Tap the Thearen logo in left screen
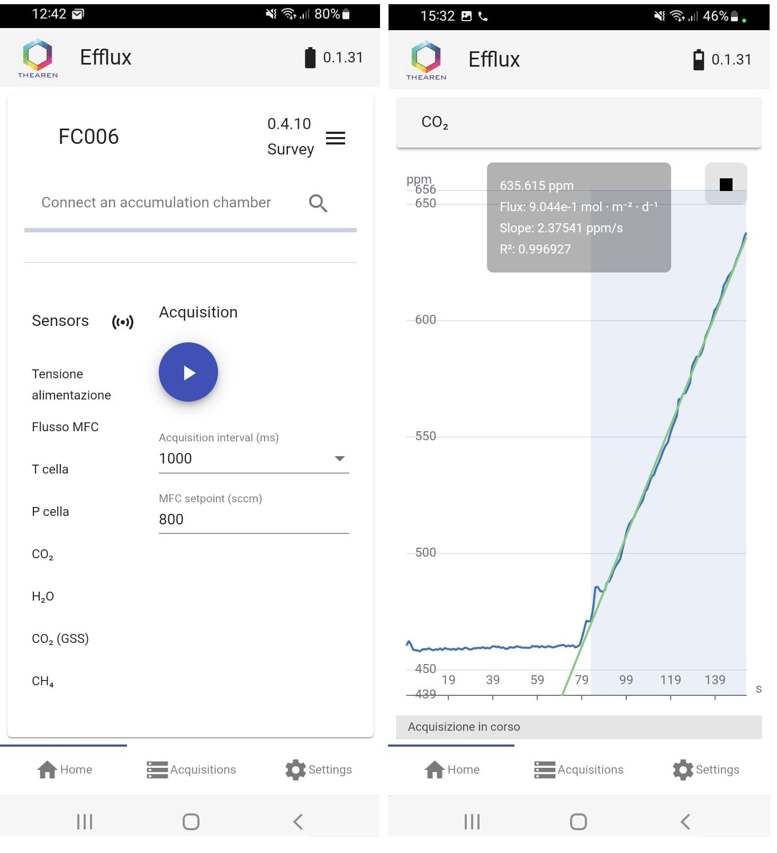 [x=38, y=58]
